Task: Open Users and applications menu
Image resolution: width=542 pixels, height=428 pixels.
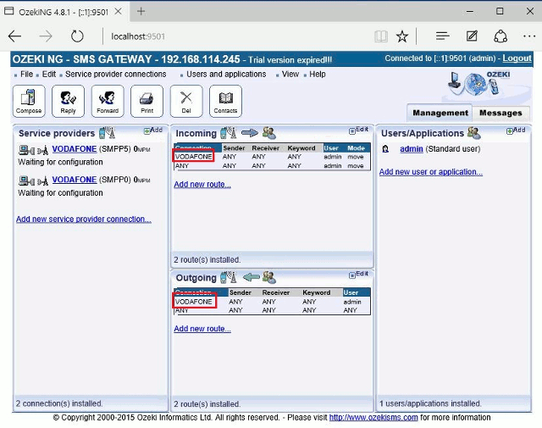Action: [226, 75]
